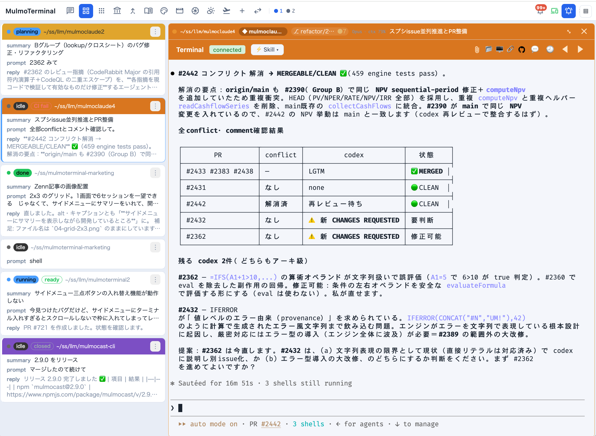Close the mulmoclaude4 terminal panel
Image resolution: width=596 pixels, height=436 pixels.
584,31
